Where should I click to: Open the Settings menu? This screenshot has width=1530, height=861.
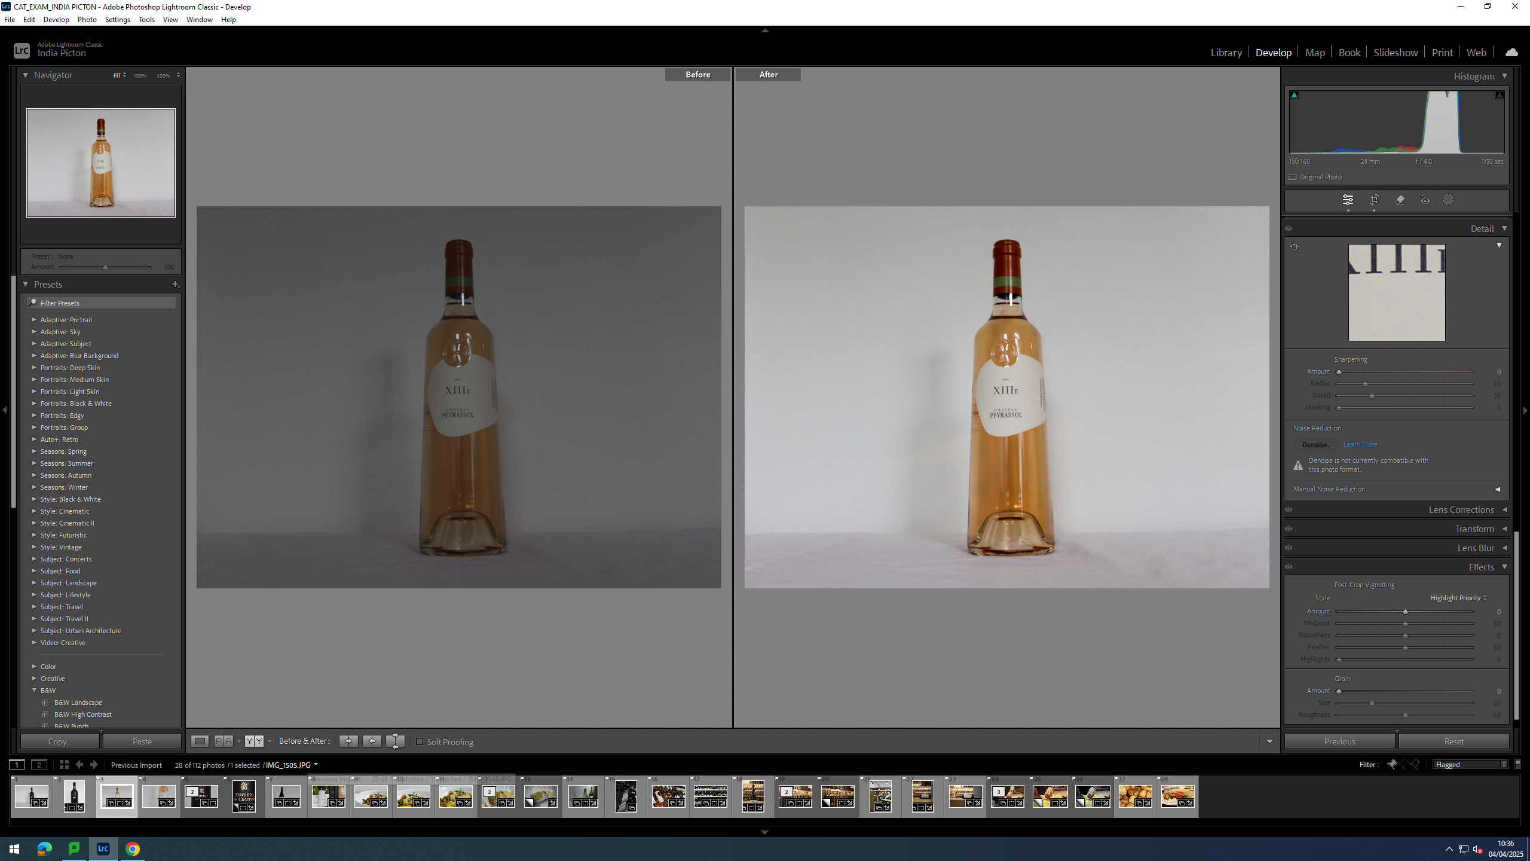click(117, 20)
